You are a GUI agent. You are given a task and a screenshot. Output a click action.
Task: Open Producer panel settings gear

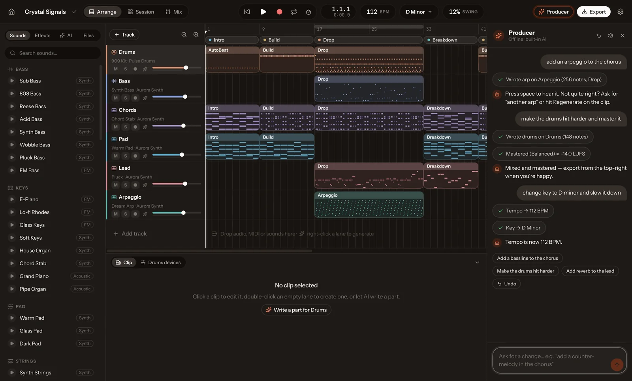(611, 36)
